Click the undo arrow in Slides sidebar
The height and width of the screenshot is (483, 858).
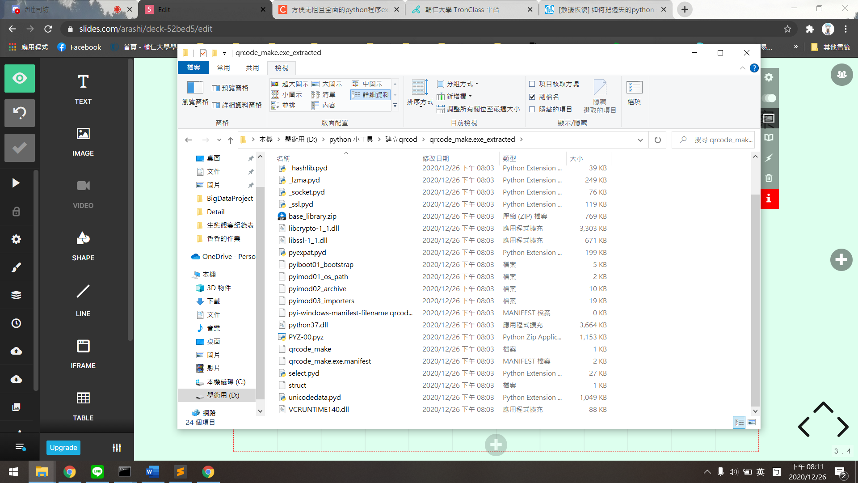19,113
